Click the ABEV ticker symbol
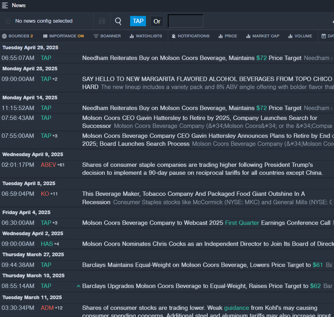 pos(48,165)
